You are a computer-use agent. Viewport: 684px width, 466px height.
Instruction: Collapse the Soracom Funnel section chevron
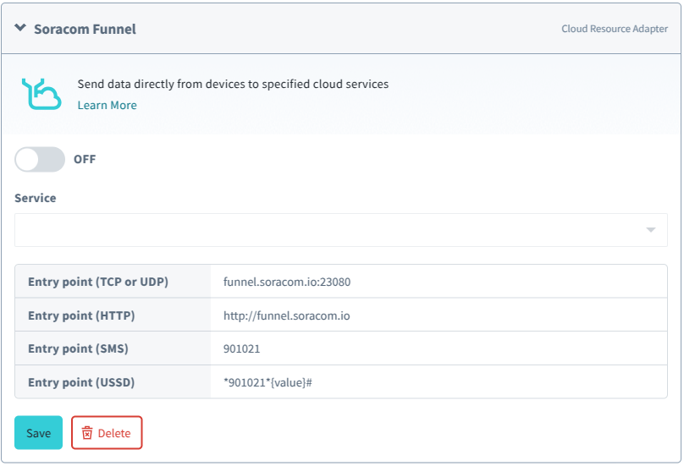click(x=21, y=28)
